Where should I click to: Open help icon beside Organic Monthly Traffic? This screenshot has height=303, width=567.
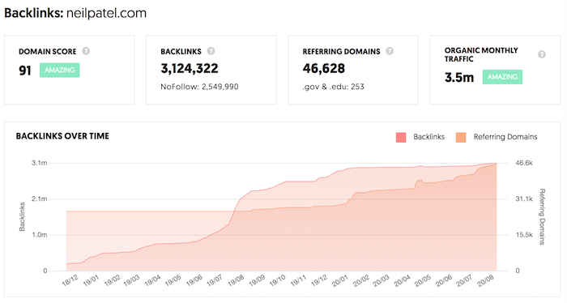[542, 54]
